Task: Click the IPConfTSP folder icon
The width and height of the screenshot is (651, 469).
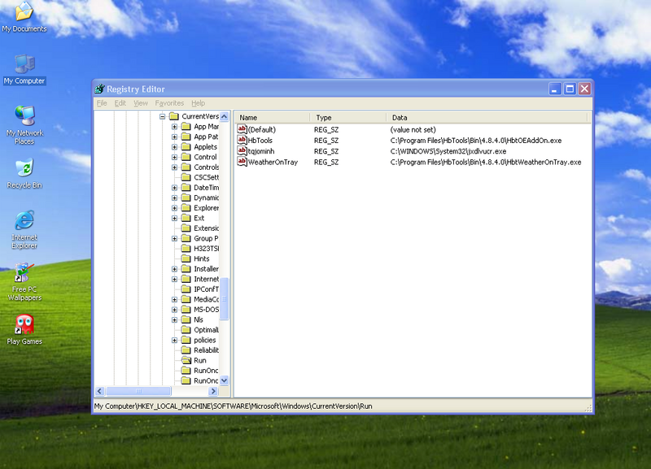Action: click(186, 289)
